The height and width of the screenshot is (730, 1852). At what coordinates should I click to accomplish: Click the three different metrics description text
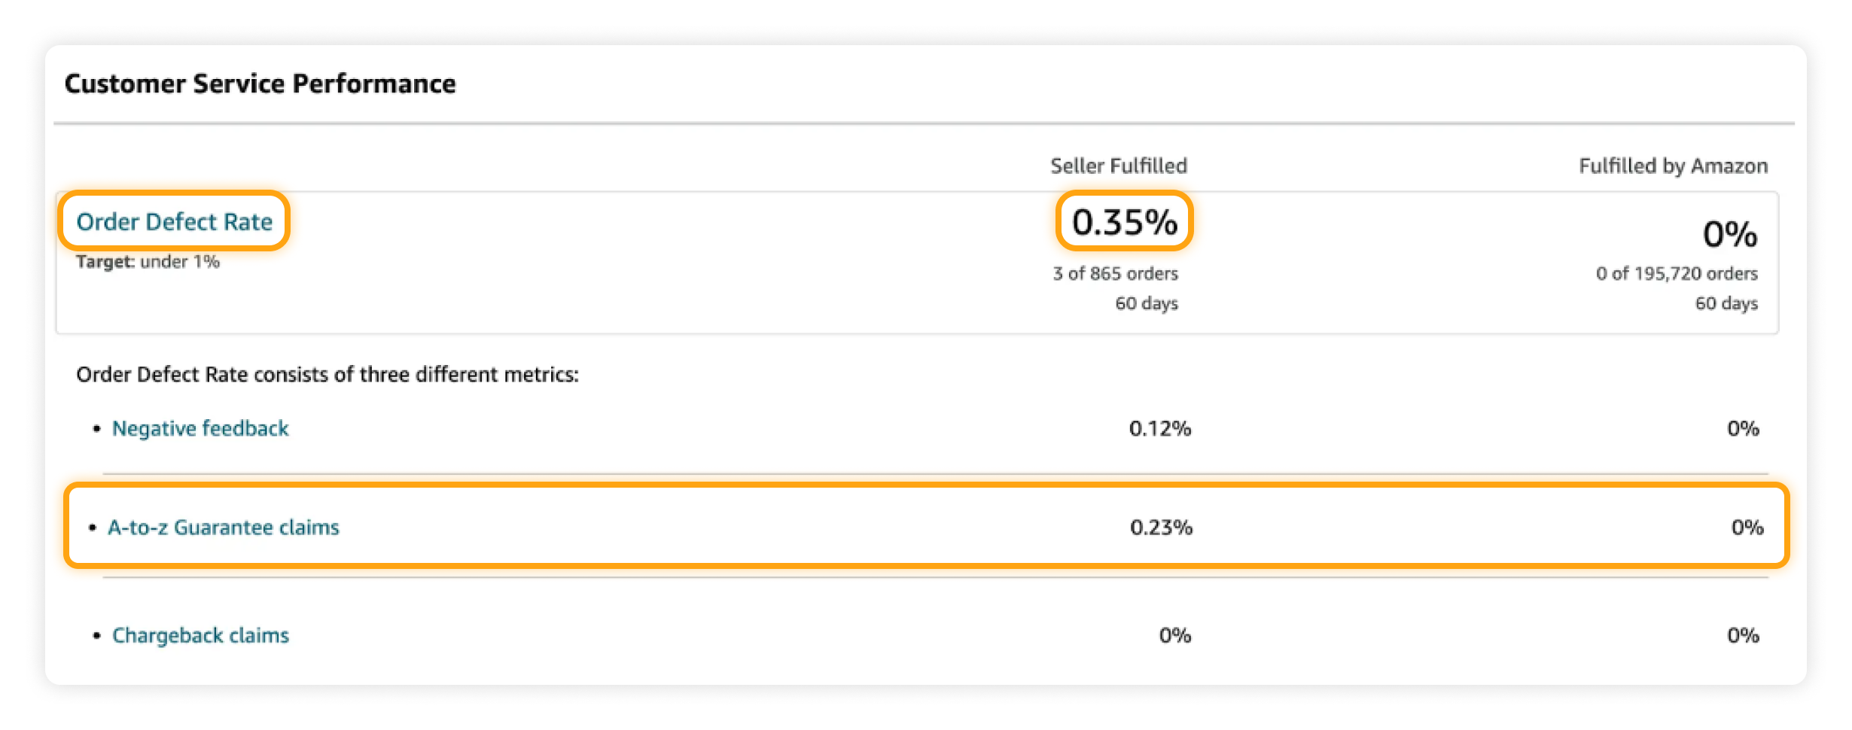[x=327, y=375]
